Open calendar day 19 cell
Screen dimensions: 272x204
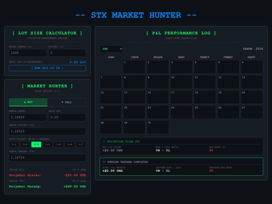[x=229, y=97]
